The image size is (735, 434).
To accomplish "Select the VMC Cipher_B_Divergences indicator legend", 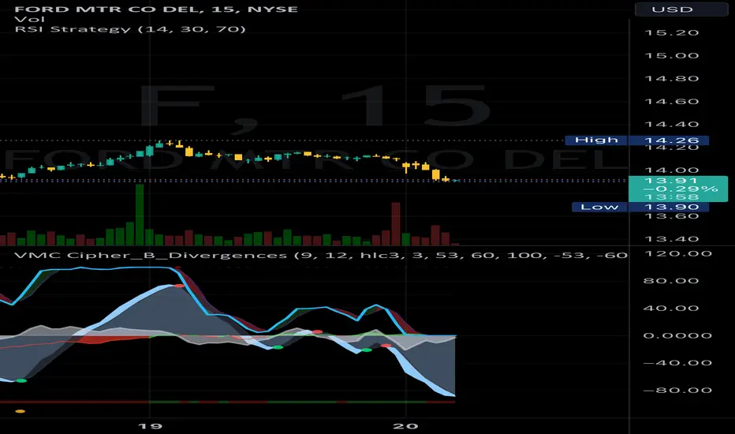I will coord(321,255).
